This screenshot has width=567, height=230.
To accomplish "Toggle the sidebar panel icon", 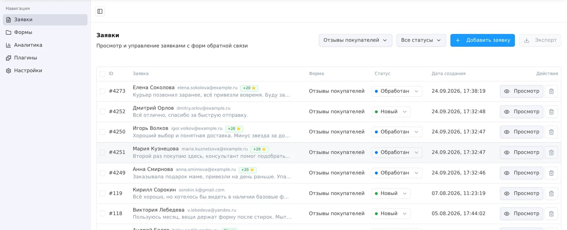I will 100,11.
